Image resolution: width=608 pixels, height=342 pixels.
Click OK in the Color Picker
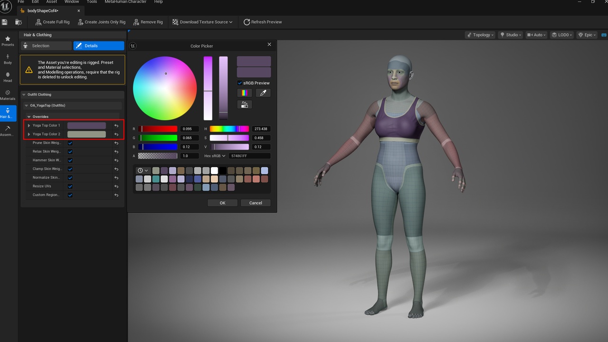click(x=222, y=203)
